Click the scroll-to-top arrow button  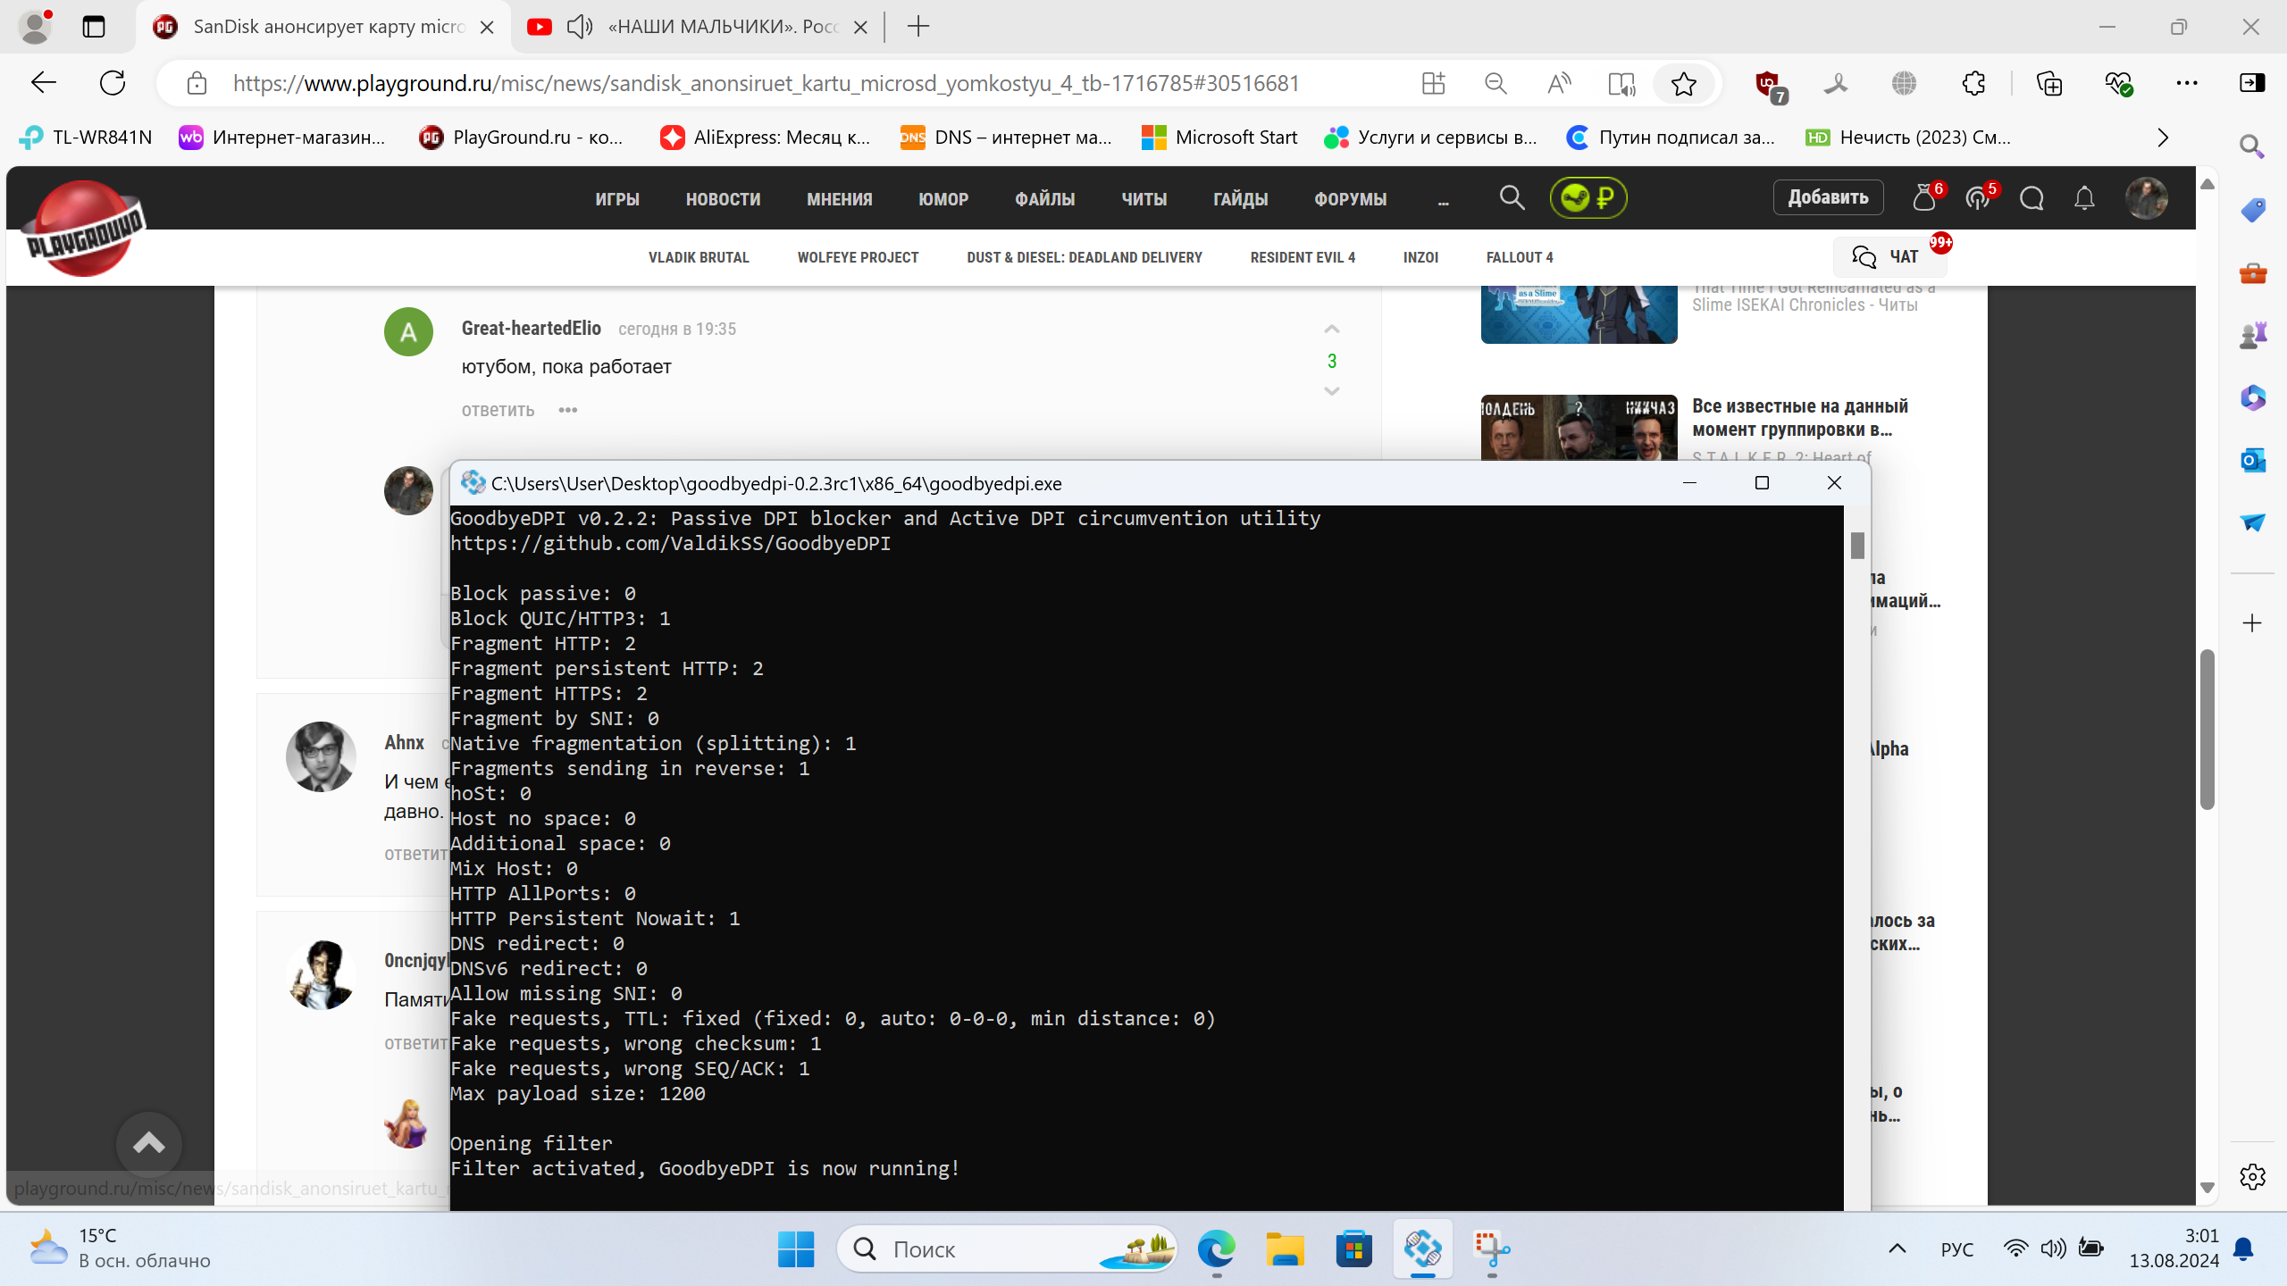coord(148,1144)
